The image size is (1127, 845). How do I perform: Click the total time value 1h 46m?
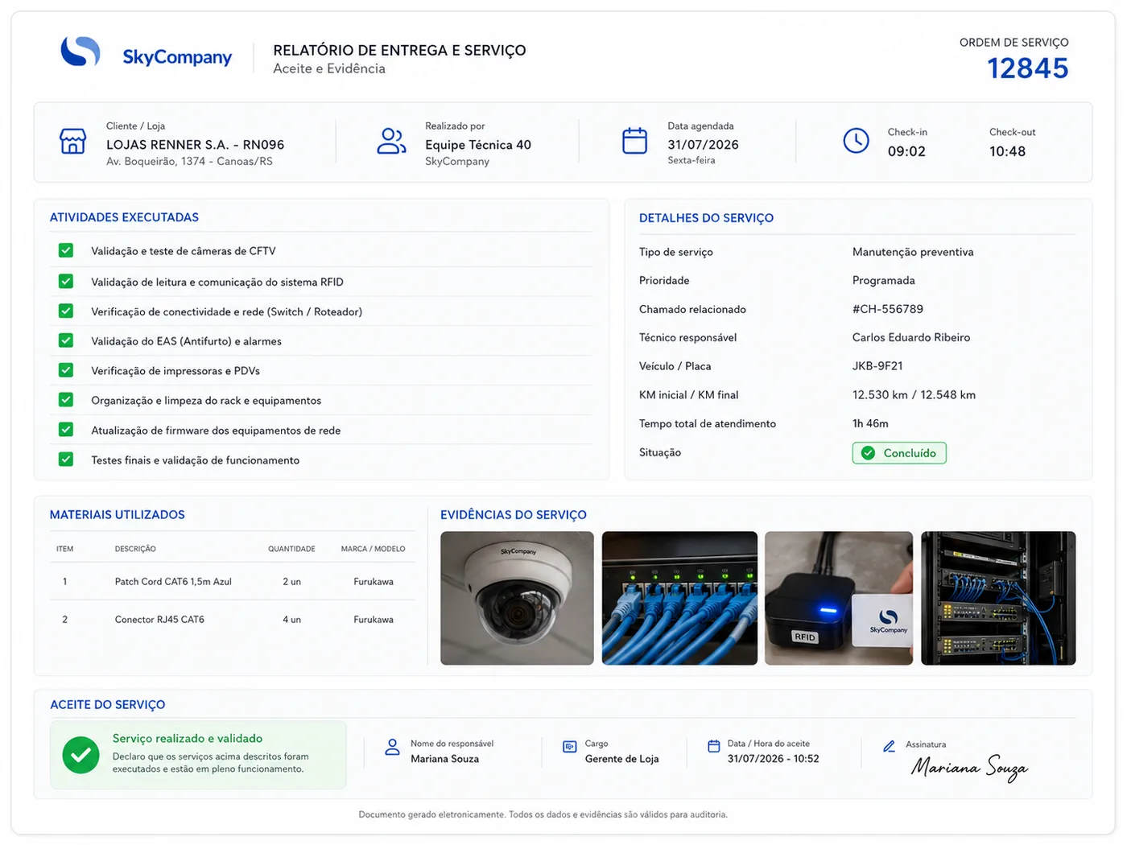point(870,423)
